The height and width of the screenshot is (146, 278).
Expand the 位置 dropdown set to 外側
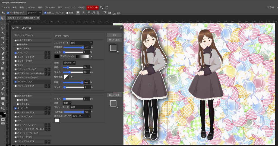[67, 103]
